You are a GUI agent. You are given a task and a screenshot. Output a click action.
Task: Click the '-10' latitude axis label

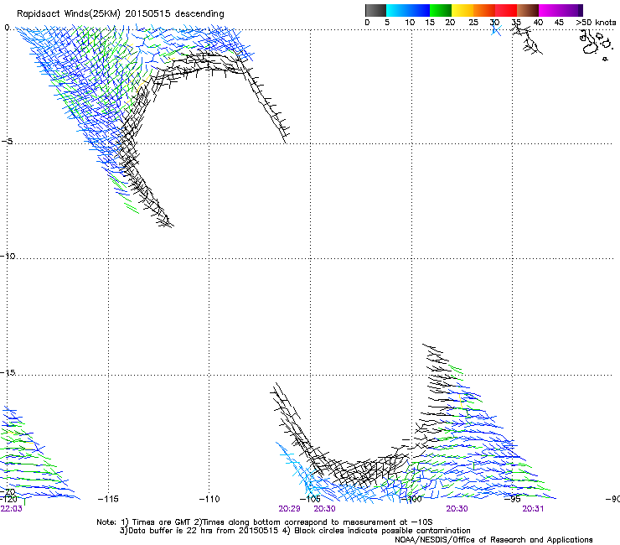tap(8, 256)
